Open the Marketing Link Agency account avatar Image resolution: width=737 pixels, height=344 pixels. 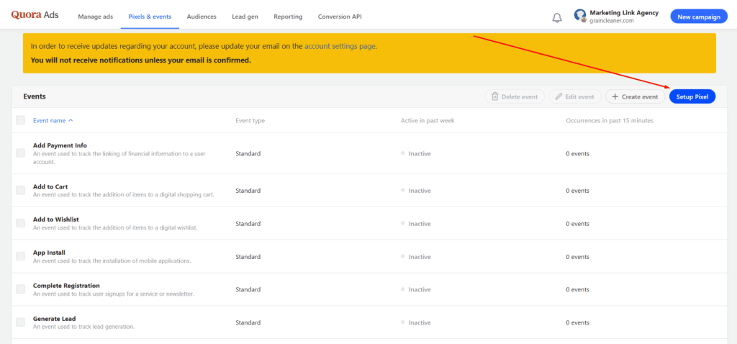point(580,16)
